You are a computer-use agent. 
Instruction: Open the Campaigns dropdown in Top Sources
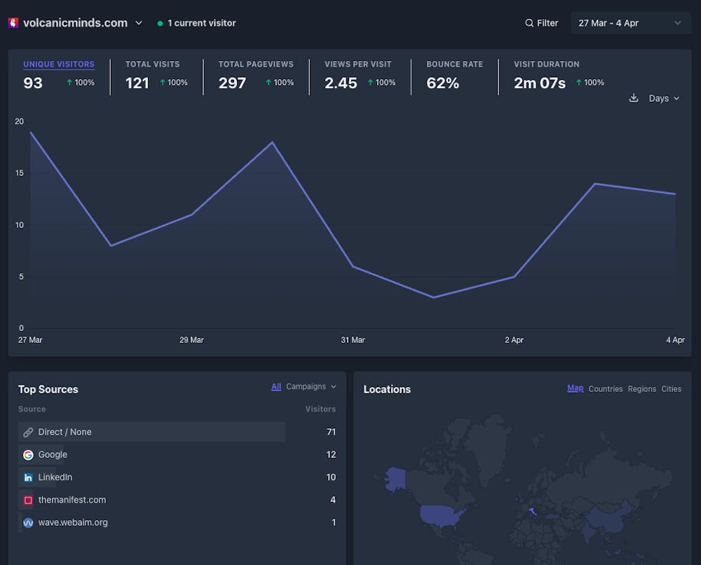(x=311, y=387)
